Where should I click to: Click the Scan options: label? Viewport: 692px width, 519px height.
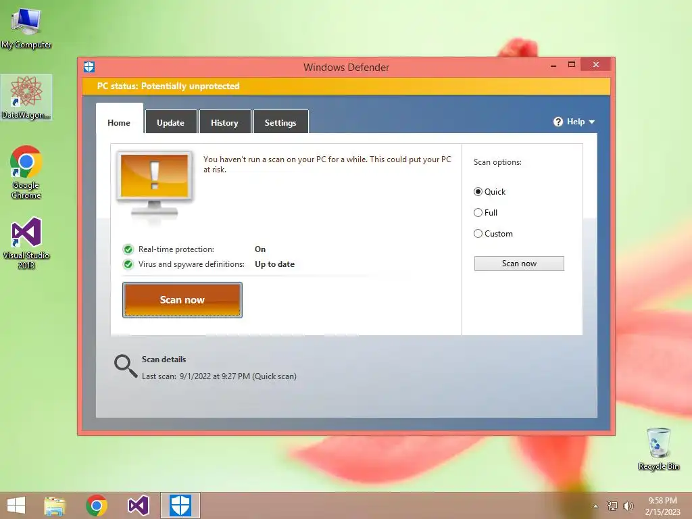coord(497,162)
